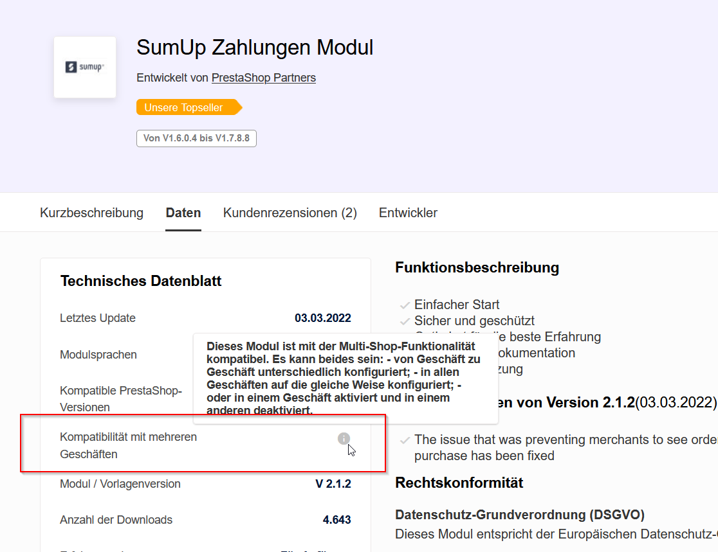Click the multi-shop tooltip text box
The width and height of the screenshot is (718, 552).
coord(345,378)
